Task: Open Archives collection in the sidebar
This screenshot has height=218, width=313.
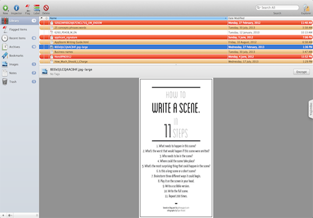Action: click(x=19, y=47)
